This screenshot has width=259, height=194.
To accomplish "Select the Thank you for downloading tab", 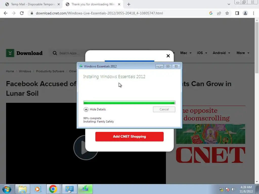I will (x=93, y=4).
